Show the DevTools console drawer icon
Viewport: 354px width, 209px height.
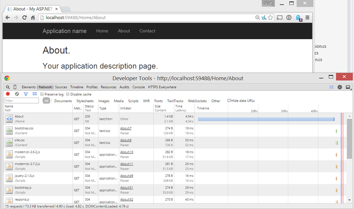point(331,87)
